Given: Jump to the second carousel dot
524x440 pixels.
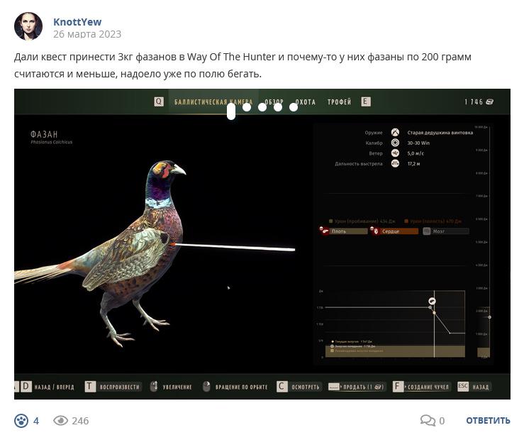Looking at the screenshot, I should click(247, 107).
